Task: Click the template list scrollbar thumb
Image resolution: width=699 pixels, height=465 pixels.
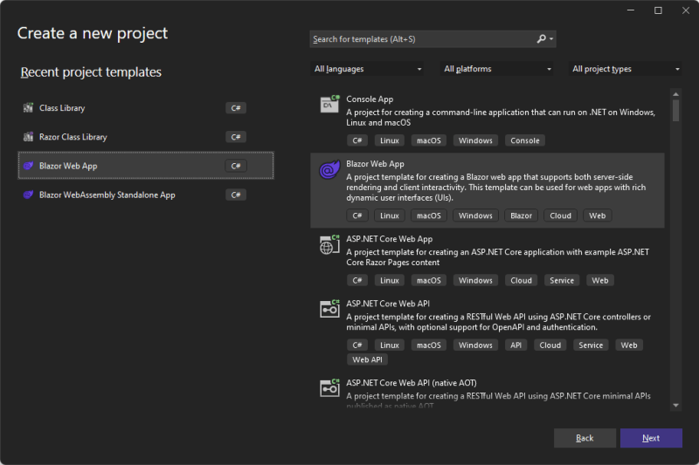Action: tap(675, 110)
